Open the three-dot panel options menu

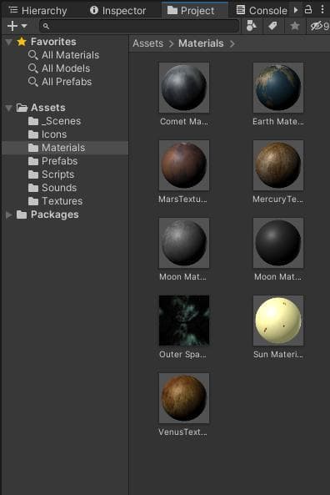322,9
